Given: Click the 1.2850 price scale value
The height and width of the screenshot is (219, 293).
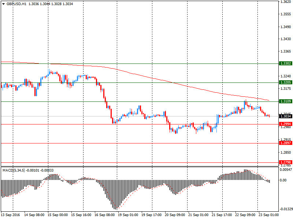Looking at the screenshot, I should point(286,152).
